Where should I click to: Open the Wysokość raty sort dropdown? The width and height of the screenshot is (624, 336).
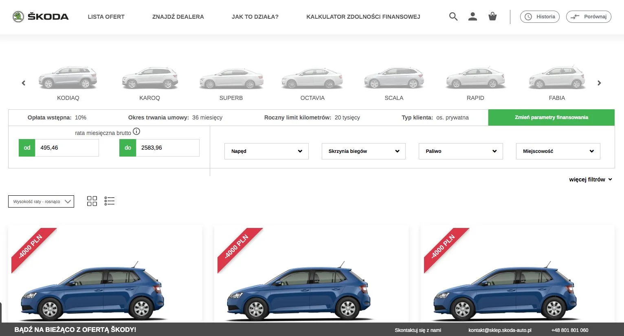[x=41, y=201]
